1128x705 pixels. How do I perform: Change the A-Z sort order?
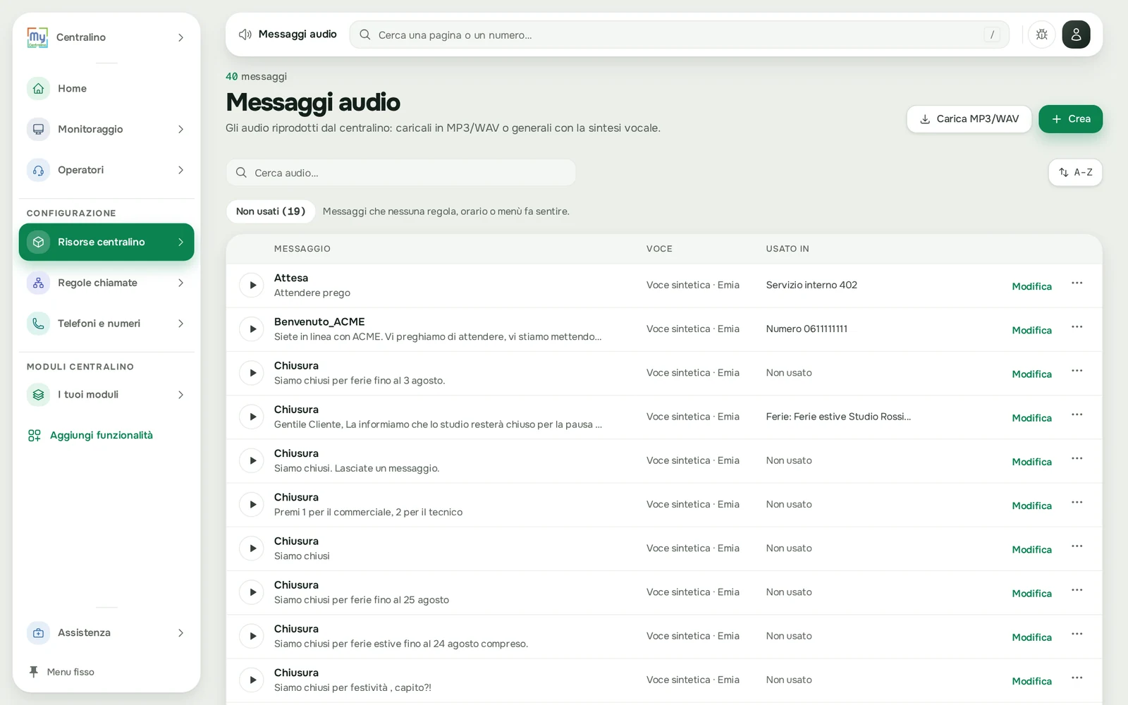pyautogui.click(x=1075, y=173)
